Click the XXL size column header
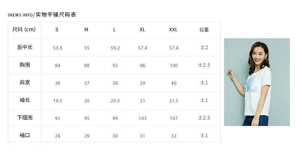 click(x=173, y=30)
